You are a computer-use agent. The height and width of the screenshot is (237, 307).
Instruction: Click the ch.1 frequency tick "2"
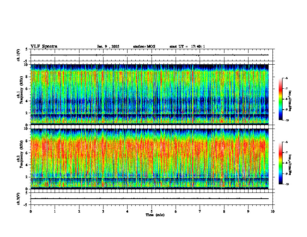(x=27, y=113)
